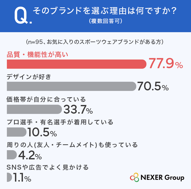
Task: Click the 品質・機能性が高い label
Action: point(37,54)
